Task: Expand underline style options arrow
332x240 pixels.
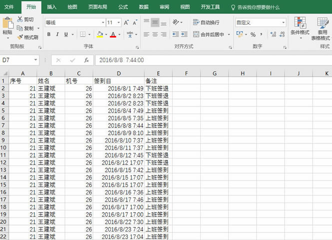Action: [72, 34]
